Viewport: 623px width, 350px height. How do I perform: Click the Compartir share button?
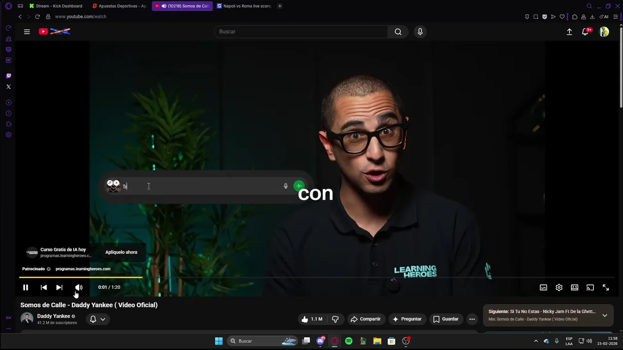click(366, 319)
